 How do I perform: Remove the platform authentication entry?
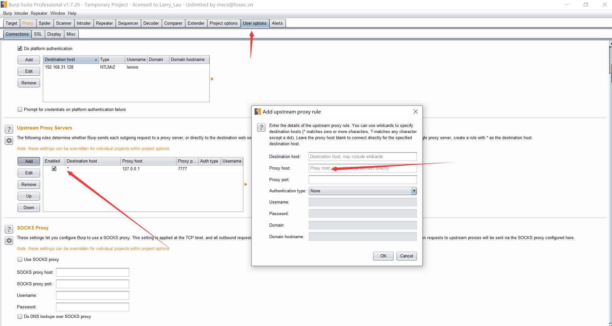[x=29, y=83]
